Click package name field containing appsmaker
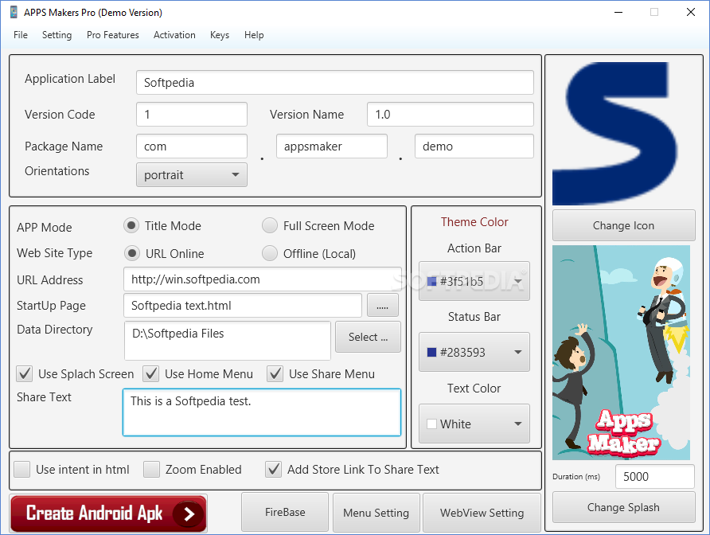This screenshot has width=710, height=535. point(331,146)
